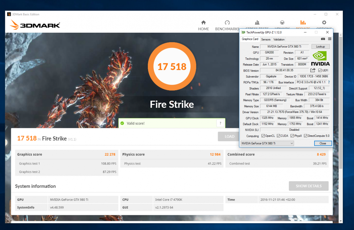Click the NVIDIA logo in GPU-Z
This screenshot has height=230, width=354.
pos(321,58)
